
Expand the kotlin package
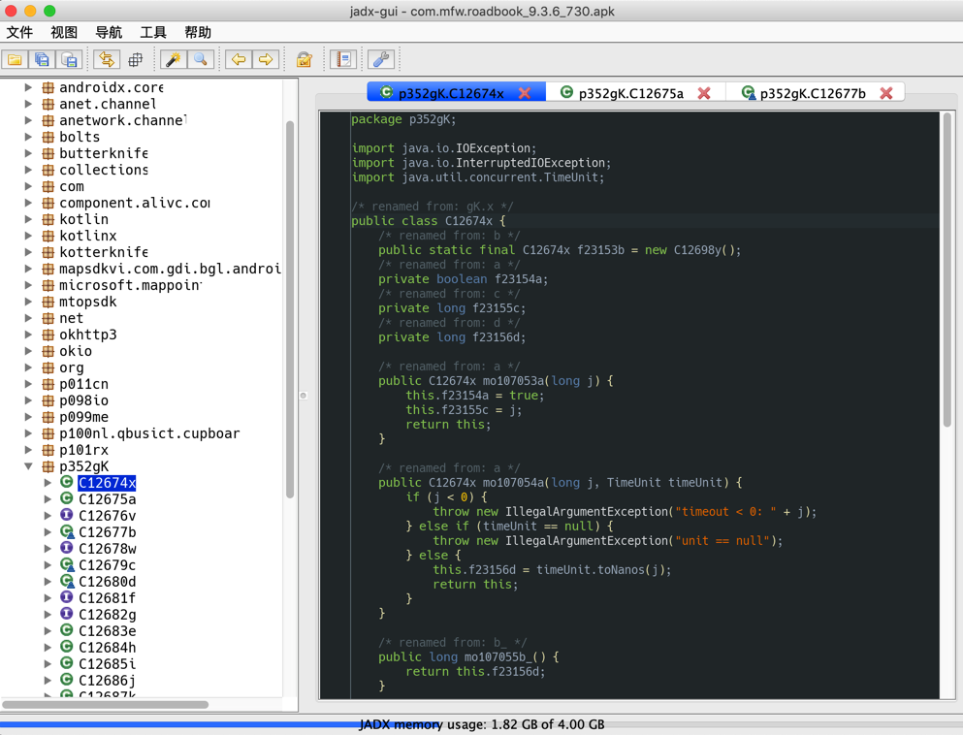point(28,219)
